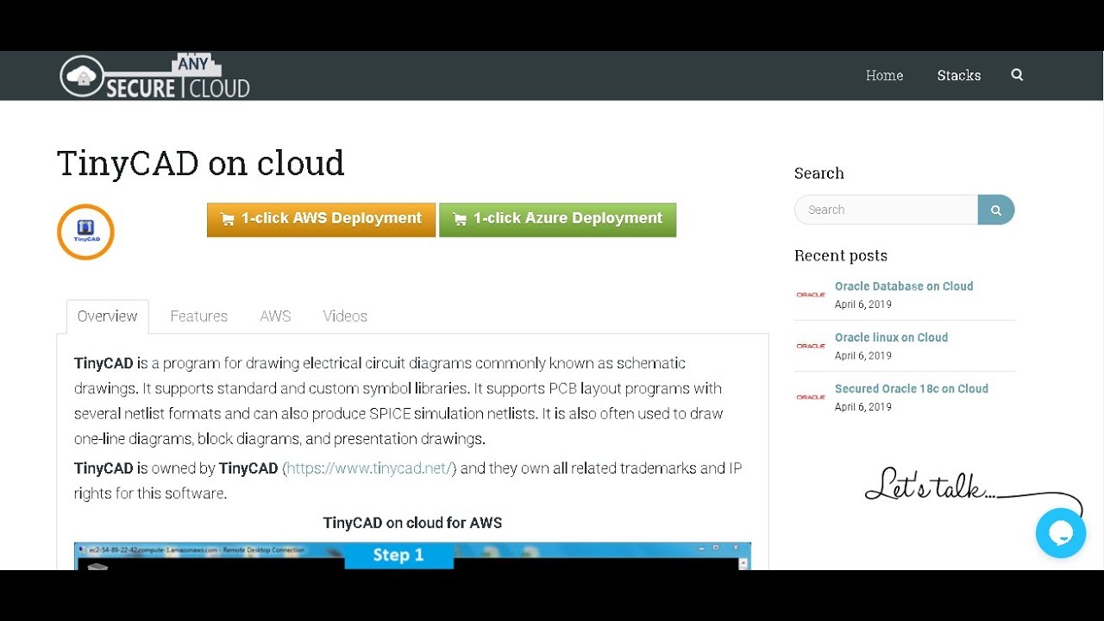Viewport: 1104px width, 621px height.
Task: Click the Recent posts heading
Action: 841,255
